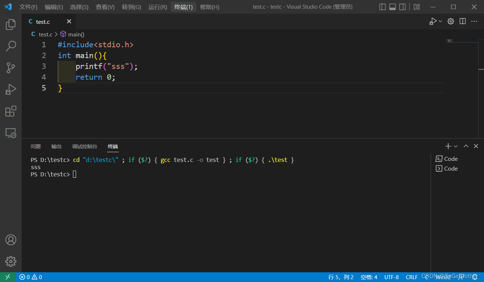484x282 pixels.
Task: Open the 编辑(E) menu
Action: (54, 7)
